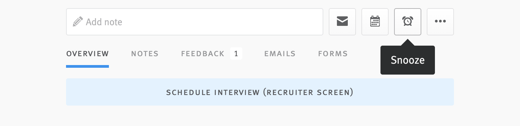Click the blue underline beneath Overview
This screenshot has width=520, height=126.
coord(87,66)
